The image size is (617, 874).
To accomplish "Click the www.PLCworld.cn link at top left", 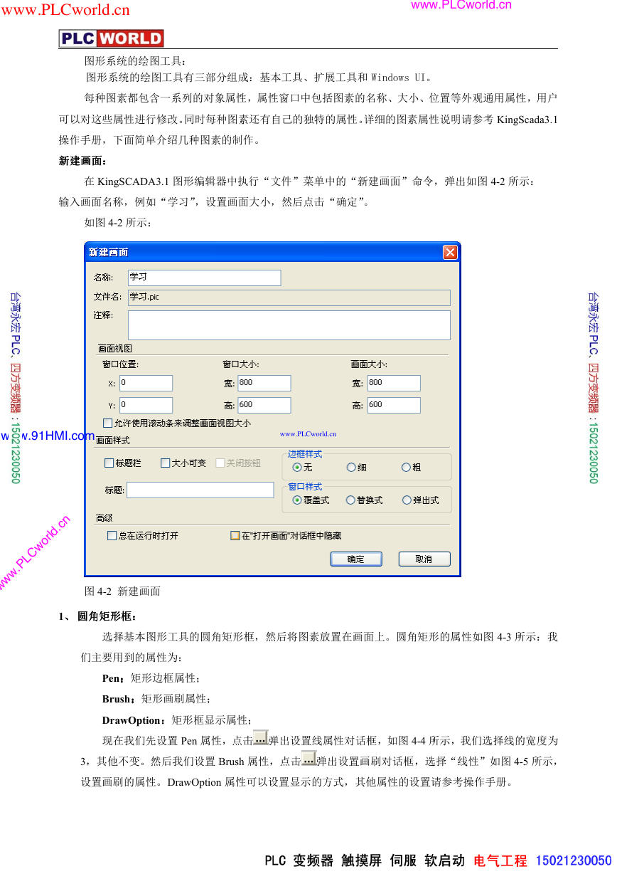I will (x=67, y=10).
